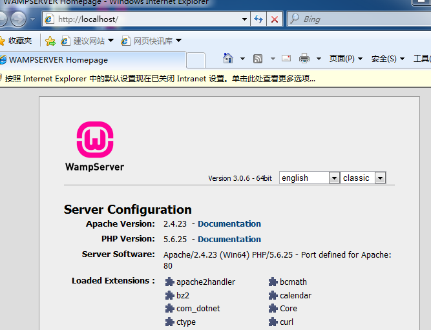
Task: Click the red Stop loading icon
Action: [275, 19]
